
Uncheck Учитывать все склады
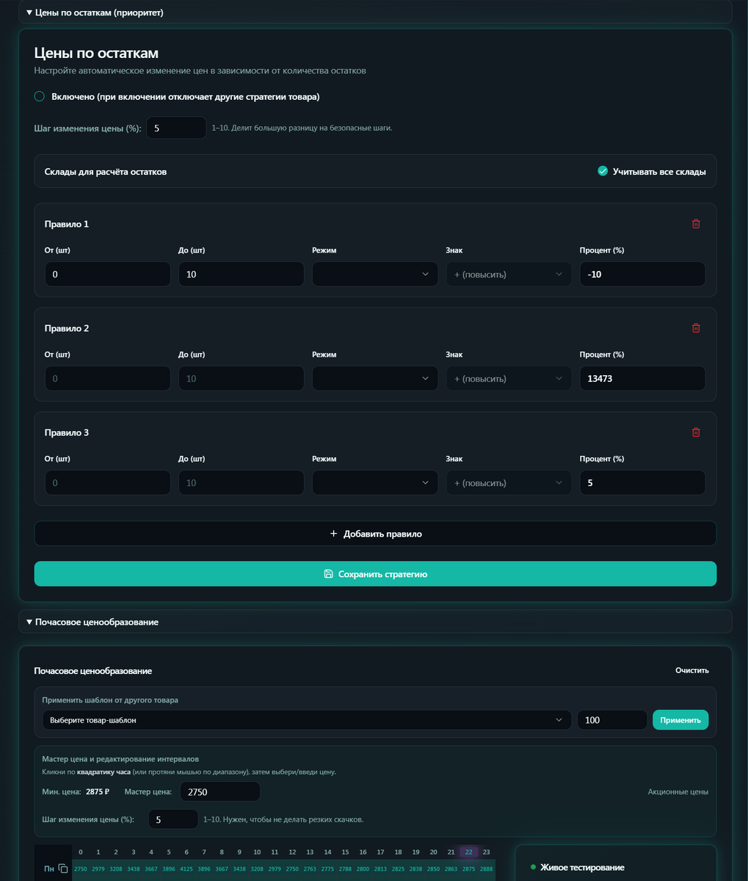point(603,171)
